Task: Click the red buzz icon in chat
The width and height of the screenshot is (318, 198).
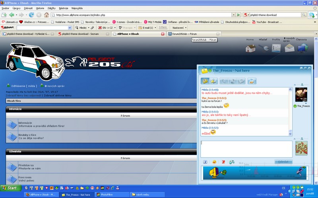Action: 223,162
